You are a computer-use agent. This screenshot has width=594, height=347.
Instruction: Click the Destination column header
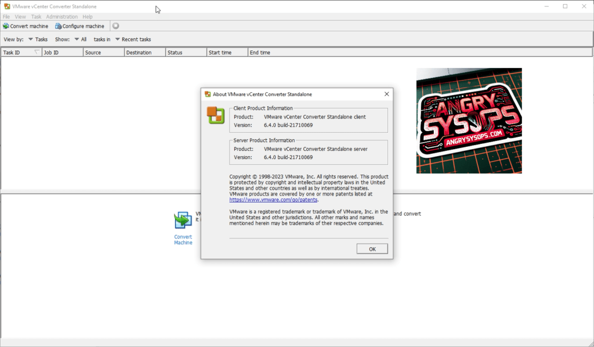coord(139,52)
